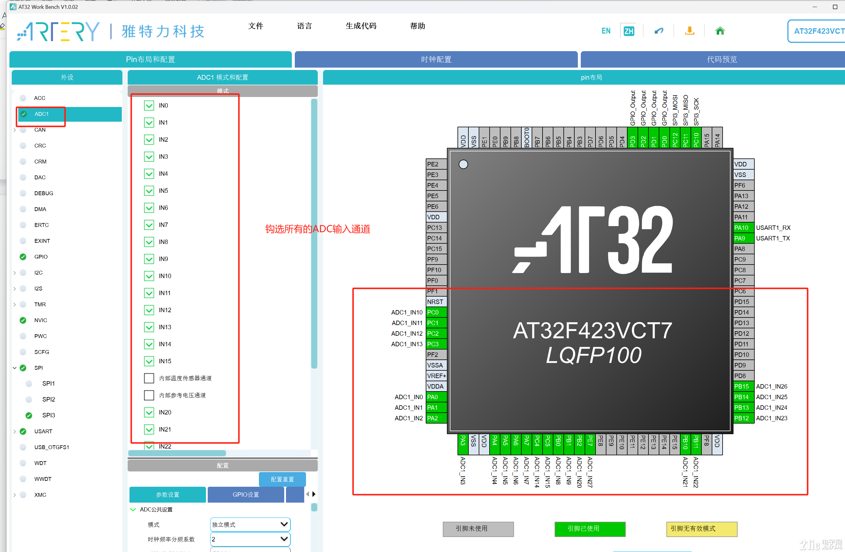Uncheck the IN10 channel checkbox

click(x=149, y=276)
